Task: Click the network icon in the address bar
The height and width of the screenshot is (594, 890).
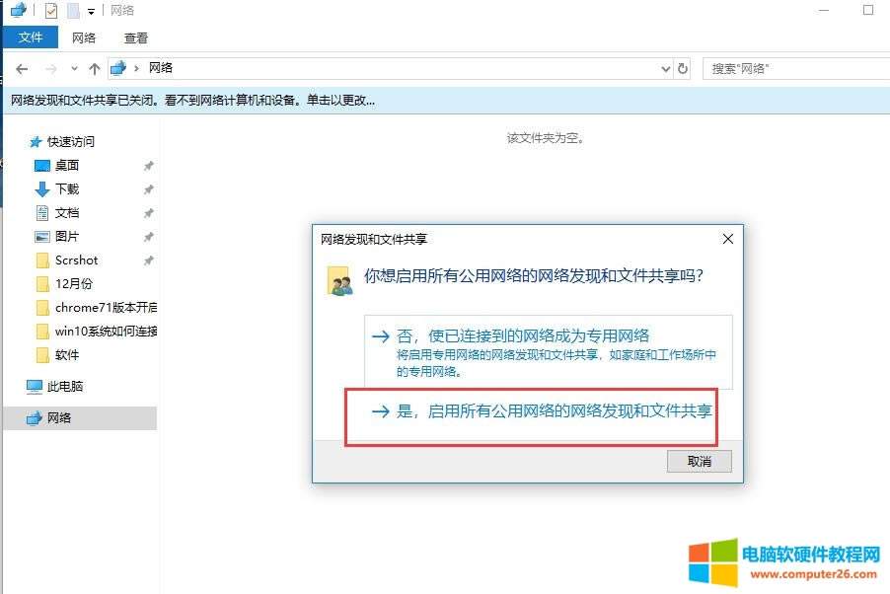Action: 118,68
